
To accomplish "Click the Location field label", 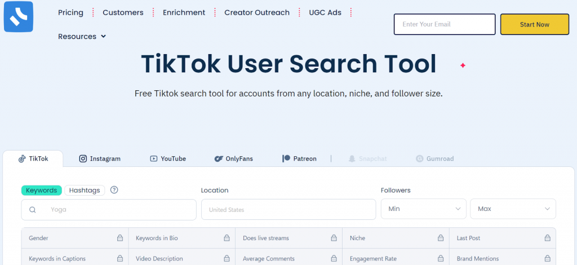I will [x=215, y=190].
